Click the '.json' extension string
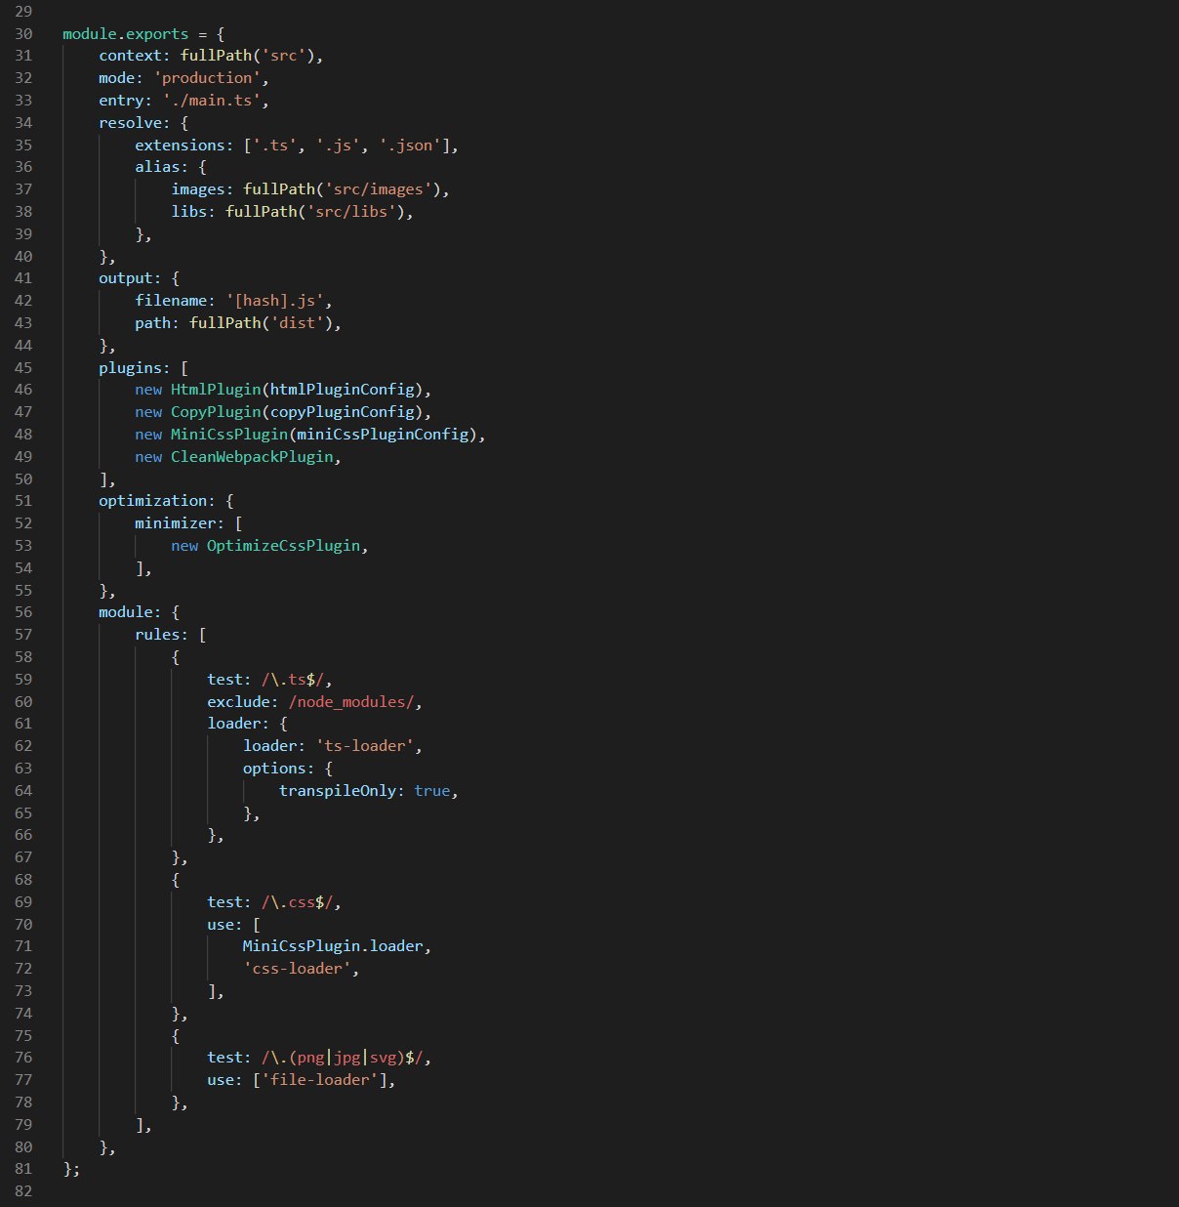 coord(410,146)
